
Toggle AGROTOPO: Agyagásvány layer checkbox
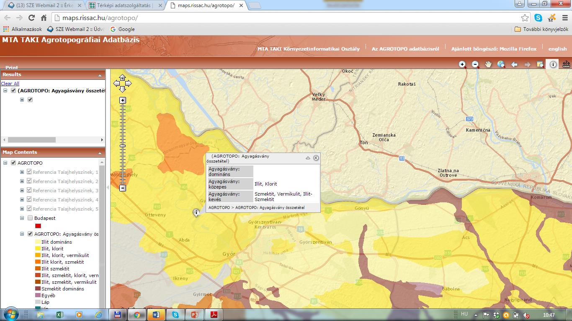click(30, 234)
